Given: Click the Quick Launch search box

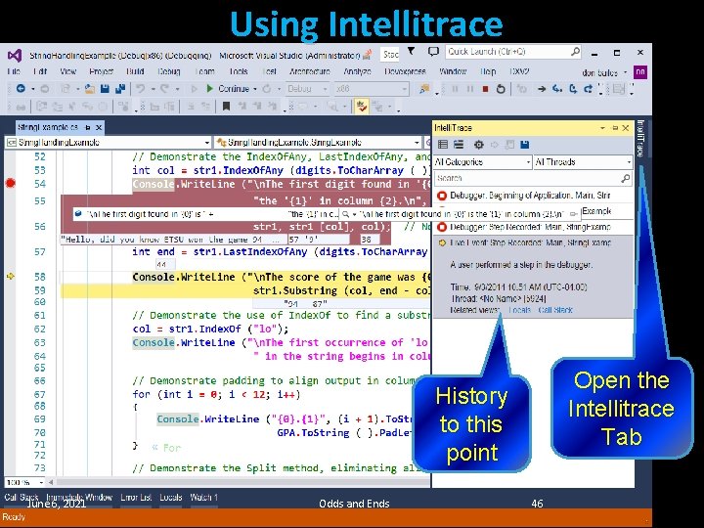Looking at the screenshot, I should [513, 52].
